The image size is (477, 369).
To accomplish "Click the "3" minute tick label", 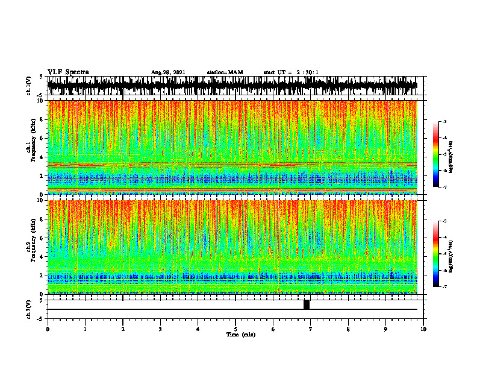I will pos(160,329).
